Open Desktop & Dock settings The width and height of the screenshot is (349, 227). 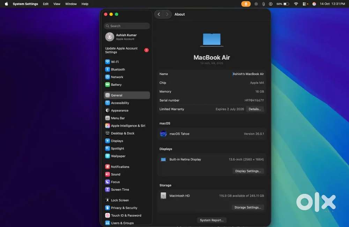click(122, 133)
